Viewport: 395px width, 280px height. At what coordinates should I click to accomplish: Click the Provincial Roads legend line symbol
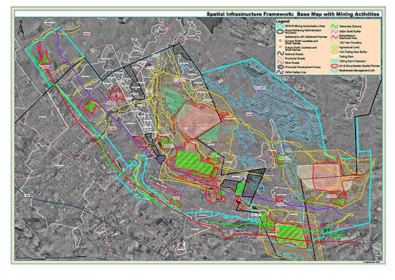280,58
